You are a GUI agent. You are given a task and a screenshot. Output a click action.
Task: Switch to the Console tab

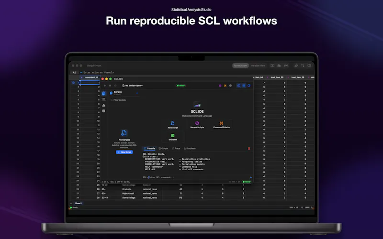149,149
